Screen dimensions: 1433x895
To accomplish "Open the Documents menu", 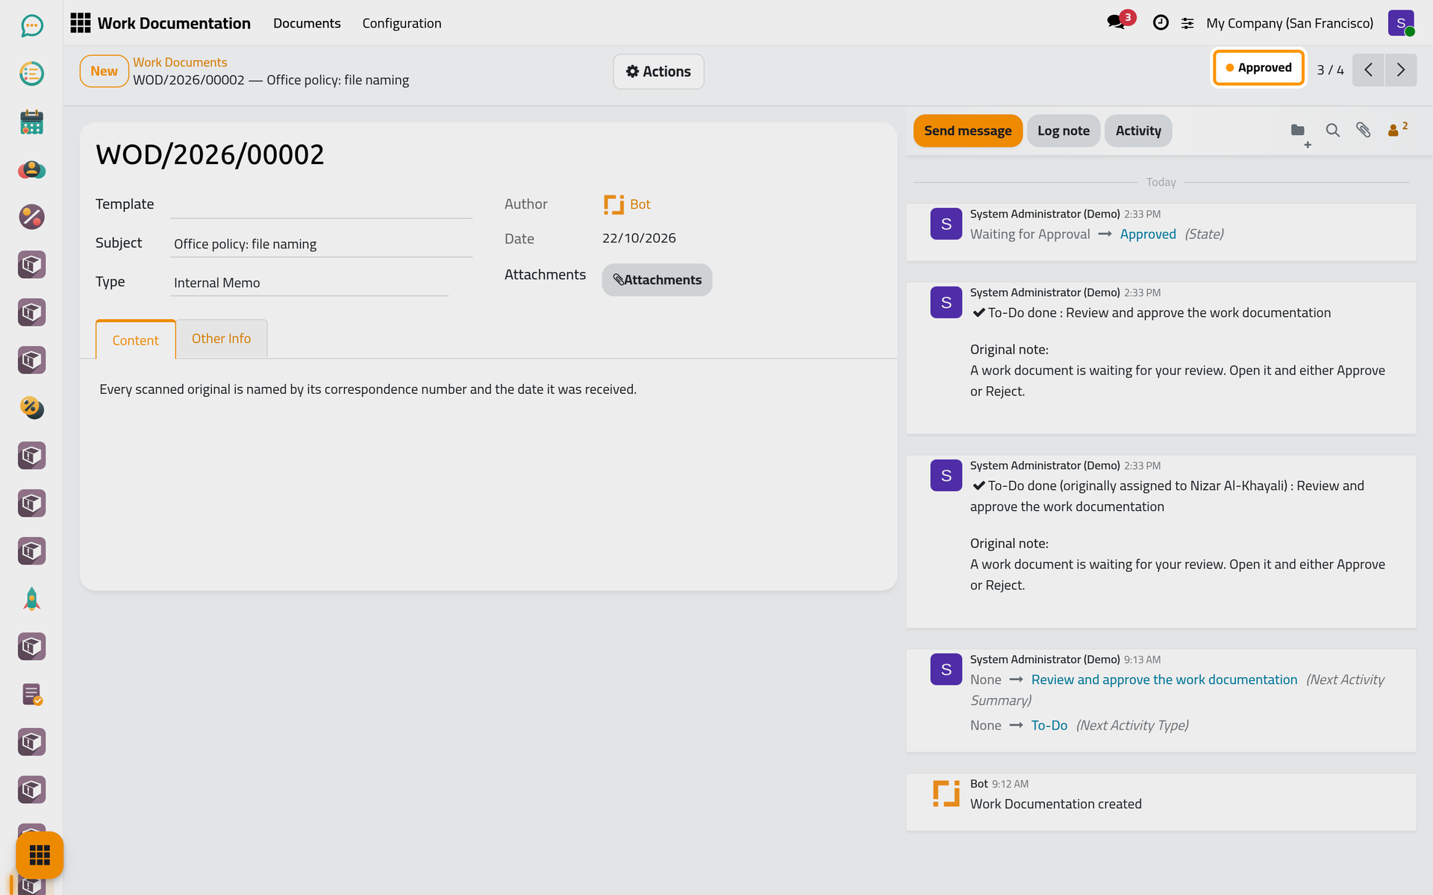I will tap(307, 23).
